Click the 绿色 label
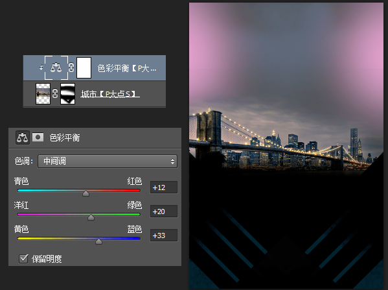This screenshot has height=290, width=388. point(135,205)
